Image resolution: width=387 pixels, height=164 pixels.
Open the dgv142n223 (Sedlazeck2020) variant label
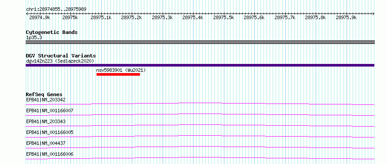tap(60, 61)
